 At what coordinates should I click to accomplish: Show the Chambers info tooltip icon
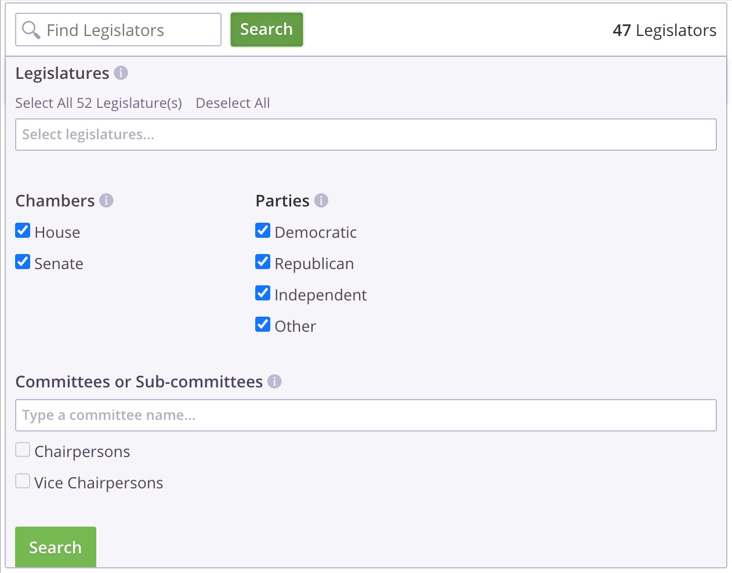click(106, 200)
